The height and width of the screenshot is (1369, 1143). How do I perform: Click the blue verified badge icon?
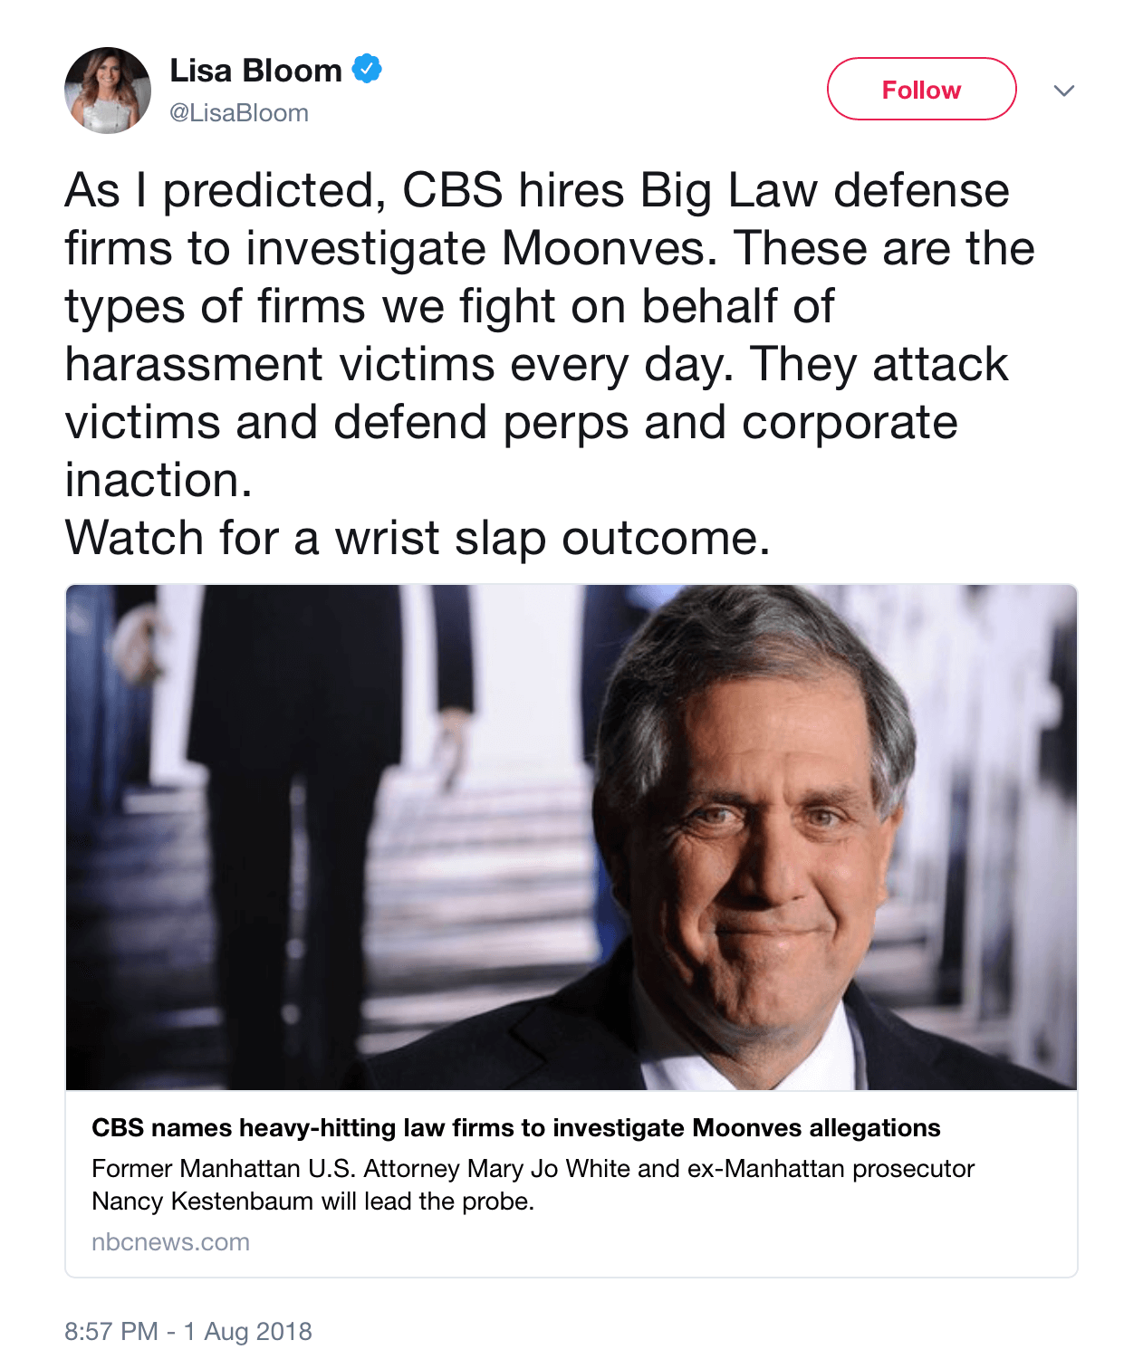coord(367,69)
